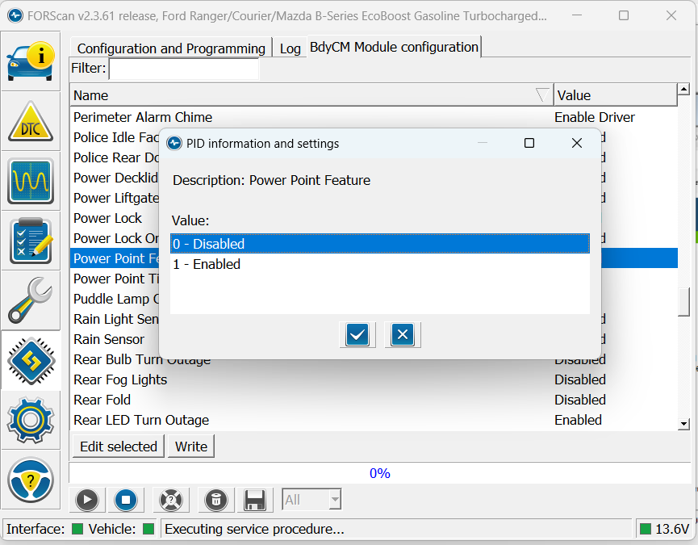Open the DTC trouble codes section

[31, 121]
